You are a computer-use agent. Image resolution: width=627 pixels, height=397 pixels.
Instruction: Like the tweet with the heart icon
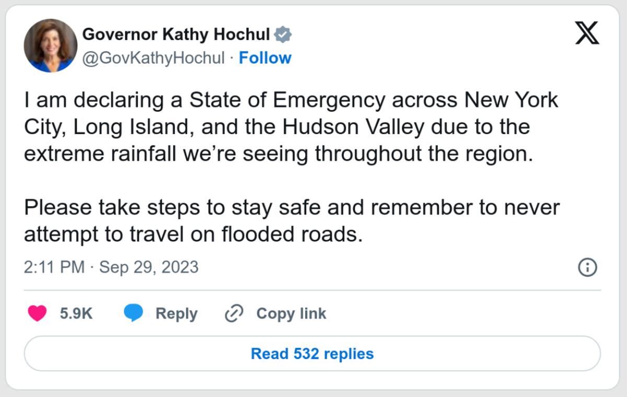click(37, 314)
